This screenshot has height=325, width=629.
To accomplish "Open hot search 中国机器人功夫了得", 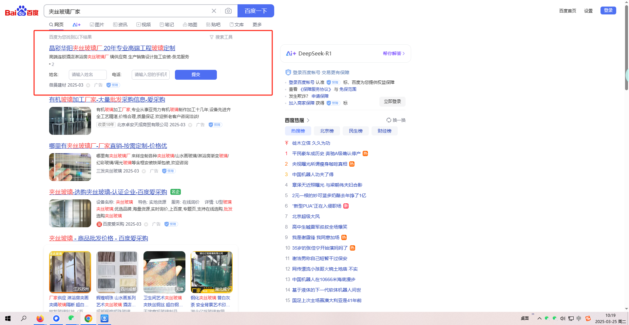I will (x=313, y=174).
